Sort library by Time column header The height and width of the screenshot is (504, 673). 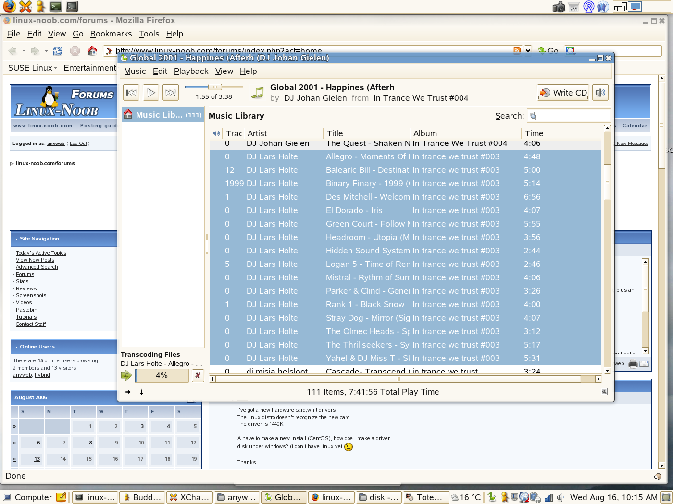(x=561, y=133)
